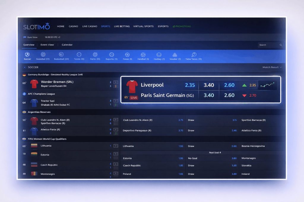Open the Home menu item

click(x=61, y=26)
